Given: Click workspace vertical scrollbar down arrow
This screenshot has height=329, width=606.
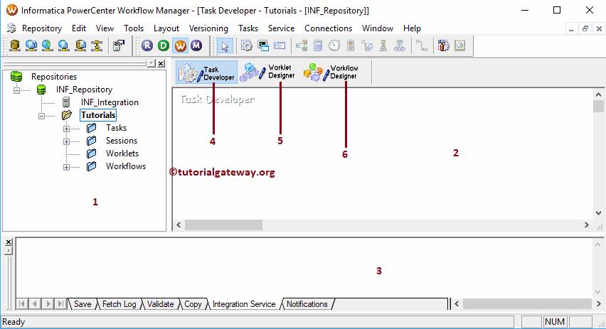Looking at the screenshot, I should 598,213.
